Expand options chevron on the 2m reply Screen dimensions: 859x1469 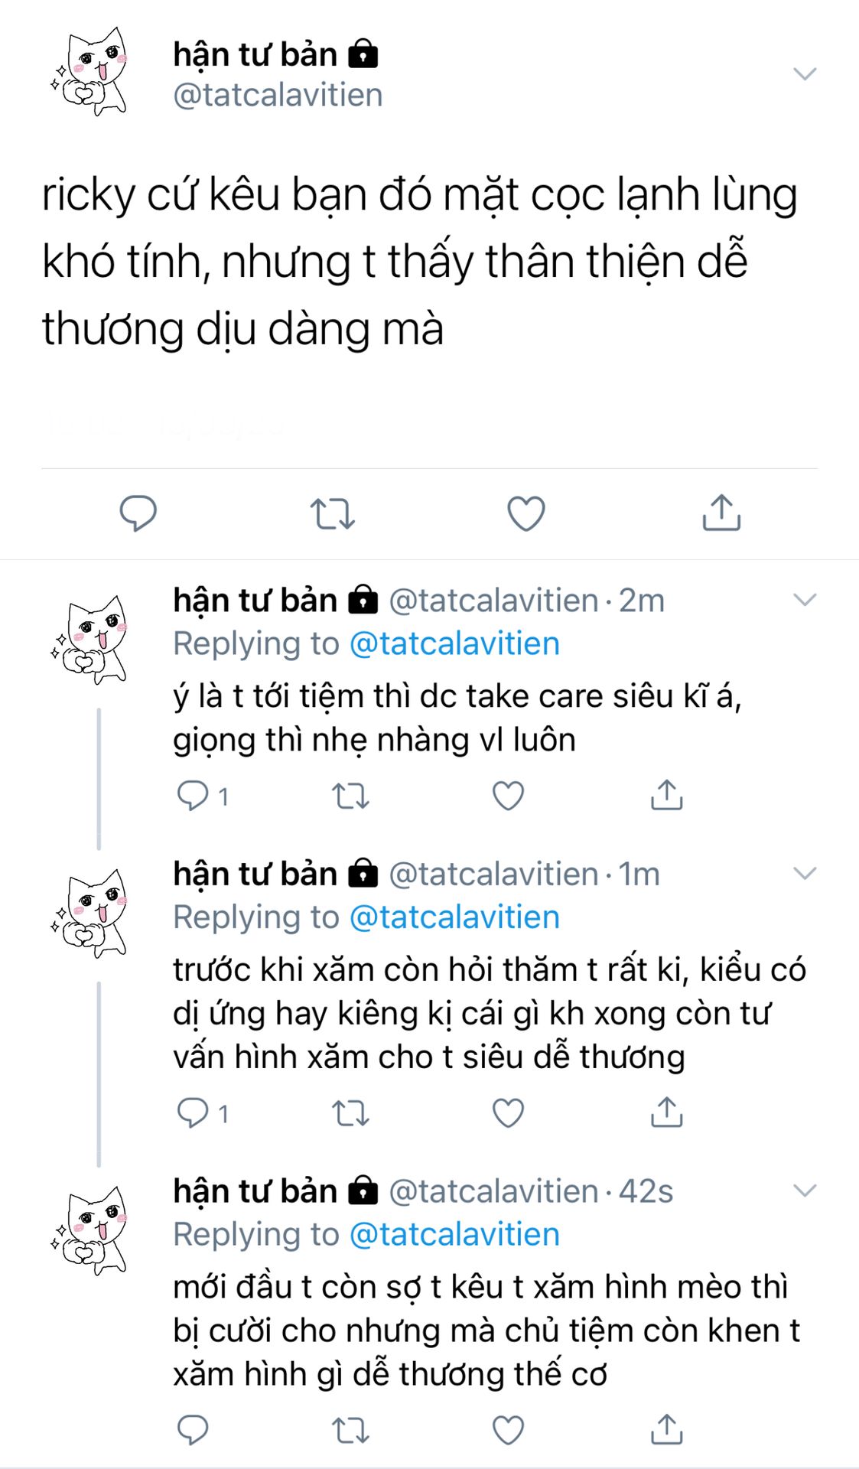[x=805, y=600]
